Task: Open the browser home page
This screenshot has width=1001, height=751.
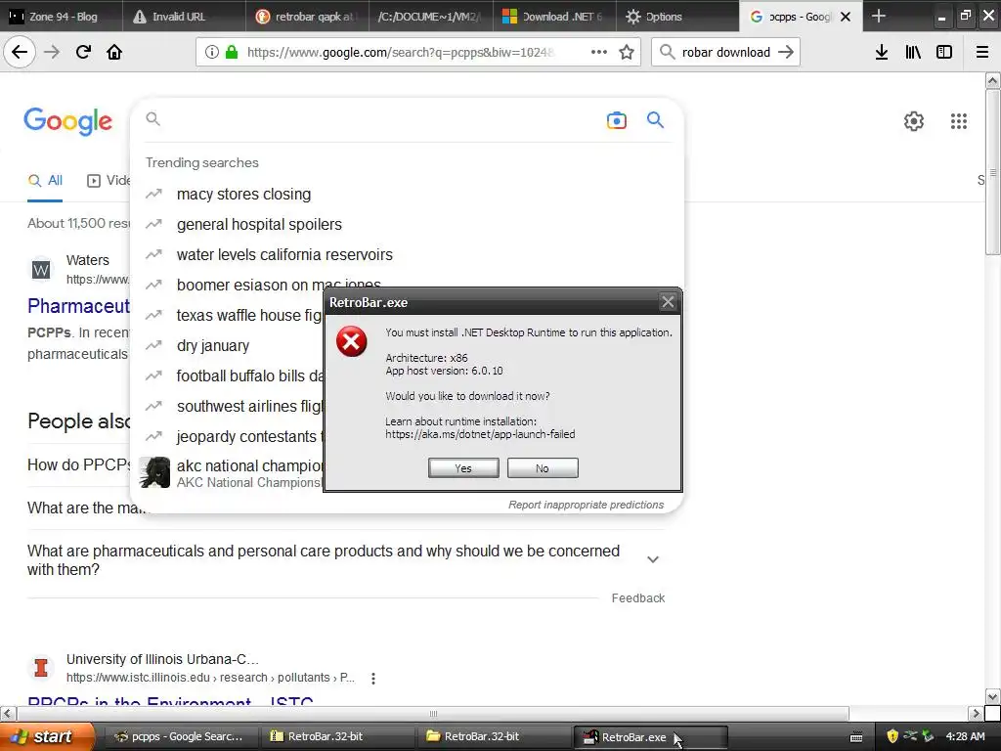Action: [114, 53]
